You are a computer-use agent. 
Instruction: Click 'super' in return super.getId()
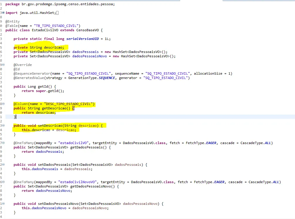(41, 91)
